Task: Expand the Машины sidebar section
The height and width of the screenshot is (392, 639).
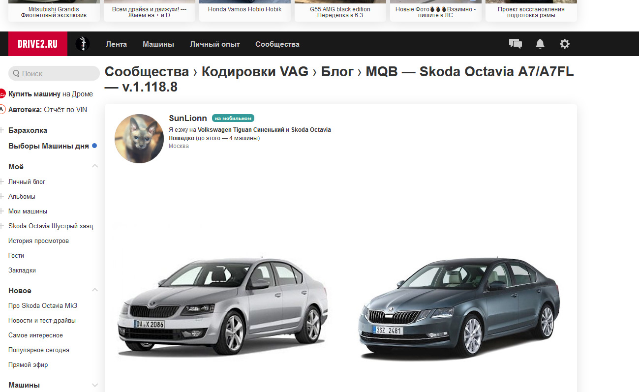Action: [x=95, y=385]
